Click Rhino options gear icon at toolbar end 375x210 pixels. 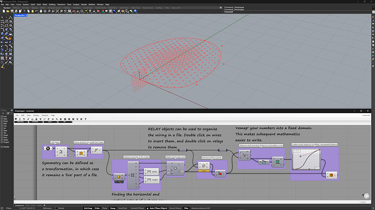[221, 8]
